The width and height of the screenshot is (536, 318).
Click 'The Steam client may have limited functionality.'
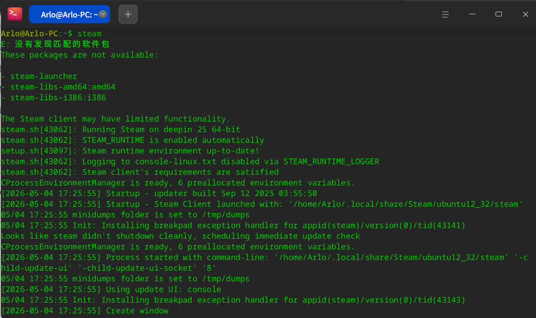click(x=115, y=119)
